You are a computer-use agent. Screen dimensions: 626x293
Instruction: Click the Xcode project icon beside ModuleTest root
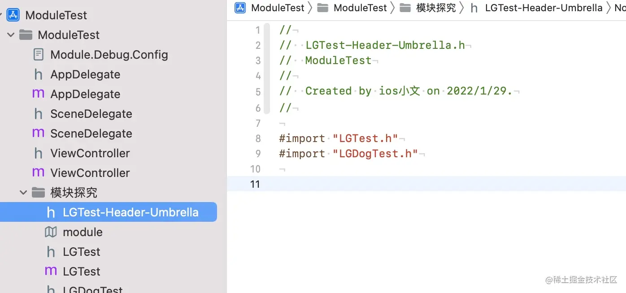coord(13,15)
